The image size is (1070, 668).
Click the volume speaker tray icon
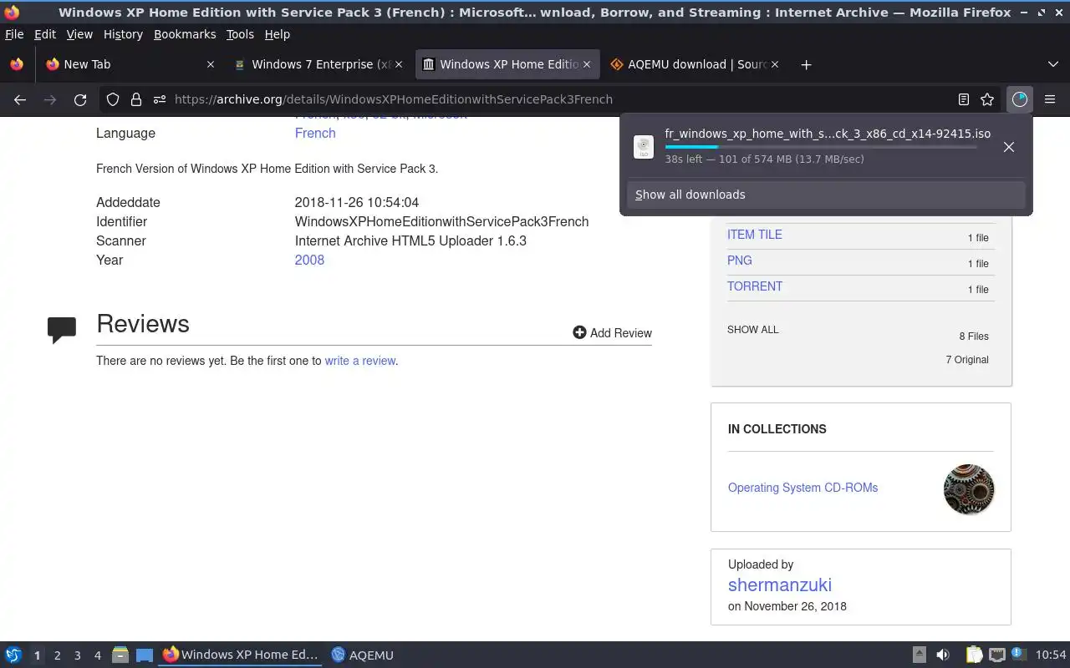click(x=943, y=655)
